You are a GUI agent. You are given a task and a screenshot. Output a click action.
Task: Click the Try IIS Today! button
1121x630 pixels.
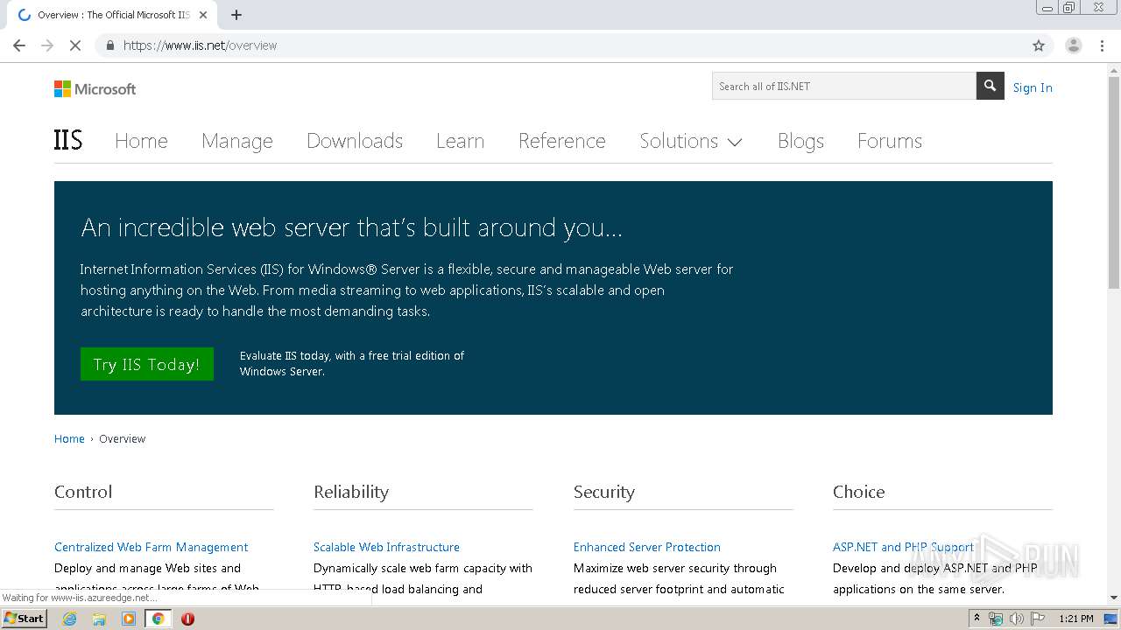click(x=147, y=364)
